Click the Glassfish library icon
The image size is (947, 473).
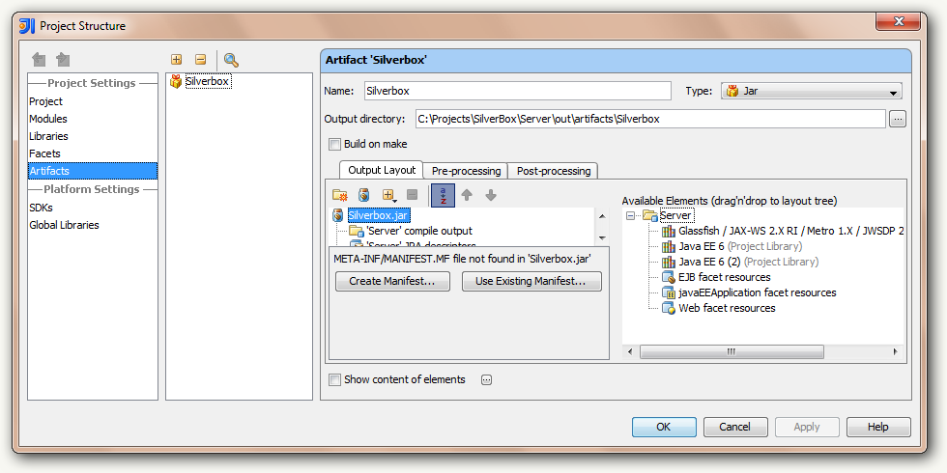click(668, 231)
